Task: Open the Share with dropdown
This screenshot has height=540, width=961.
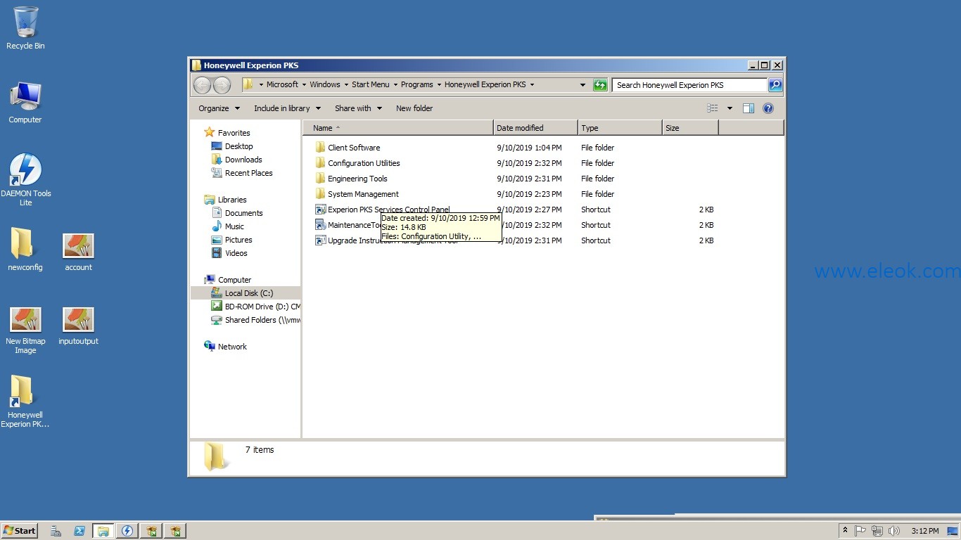Action: coord(358,108)
